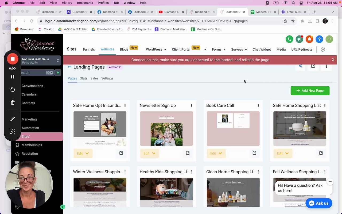342x214 pixels.
Task: Bookmark this page with the star icon
Action: [293, 21]
